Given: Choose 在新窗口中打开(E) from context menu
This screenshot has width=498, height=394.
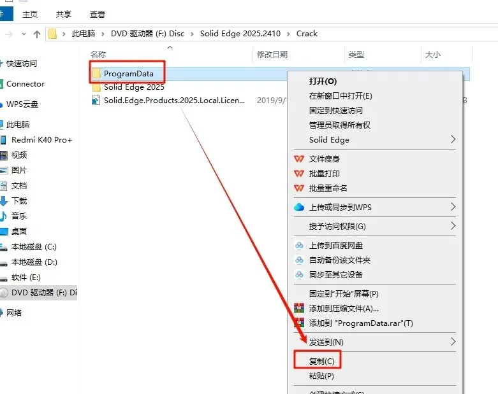Looking at the screenshot, I should coord(341,95).
